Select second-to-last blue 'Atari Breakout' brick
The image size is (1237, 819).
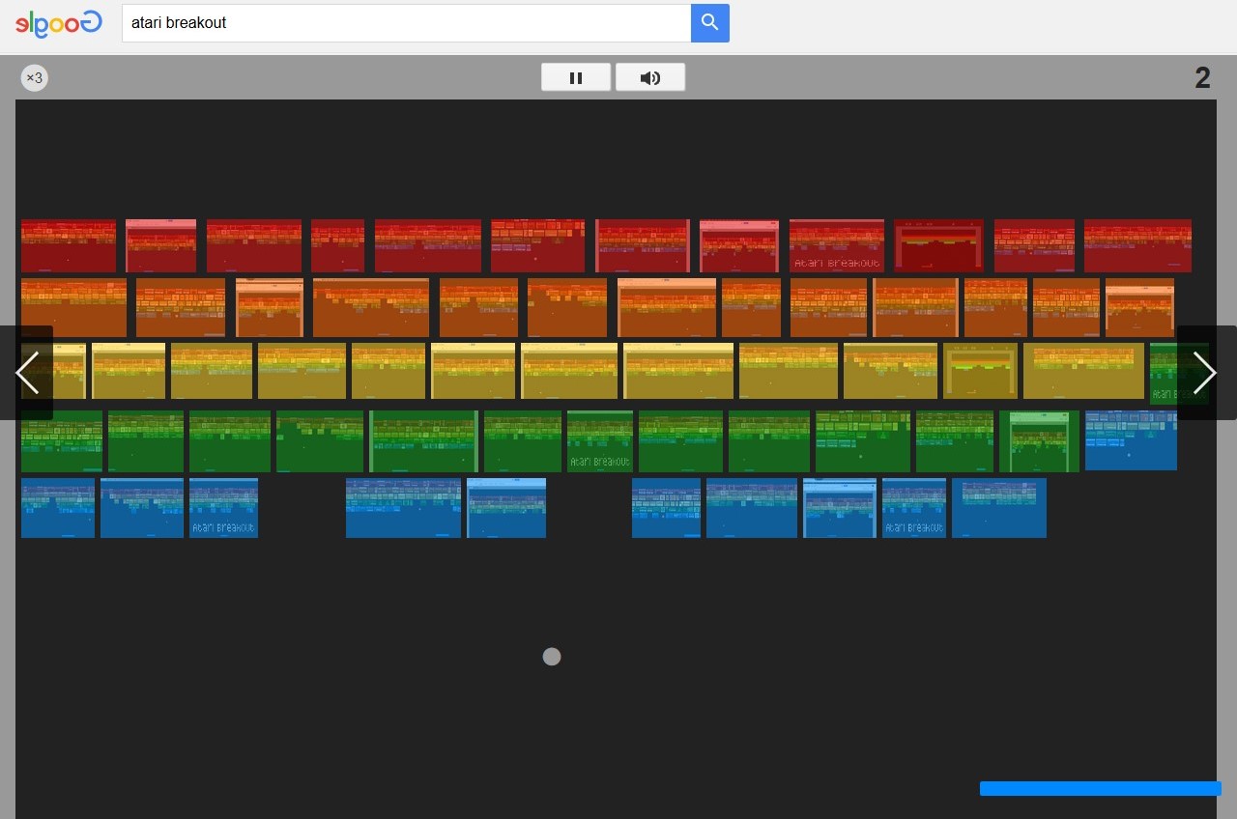(914, 508)
